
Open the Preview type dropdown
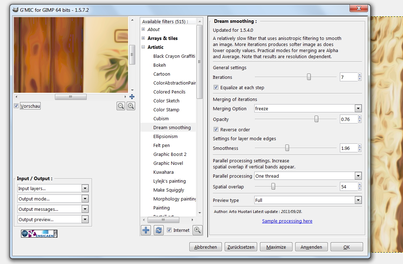pos(308,200)
